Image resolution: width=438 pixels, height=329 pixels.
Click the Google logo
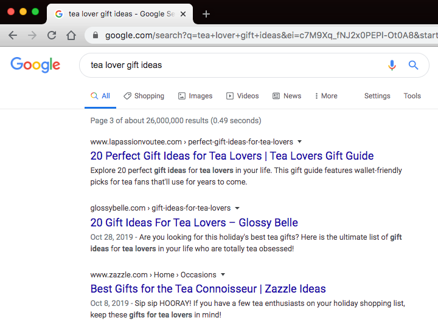(x=35, y=65)
